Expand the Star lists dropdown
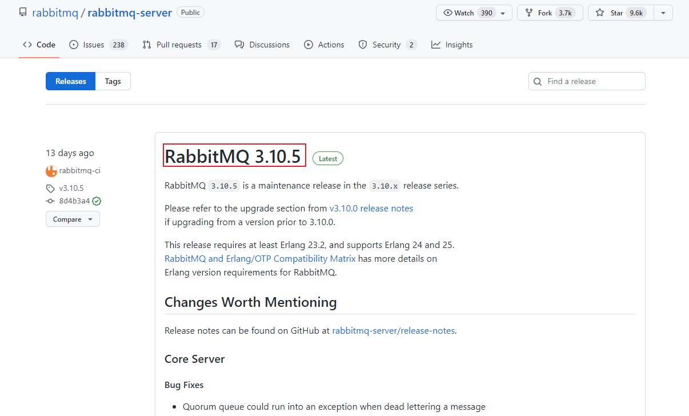This screenshot has width=689, height=416. 663,13
